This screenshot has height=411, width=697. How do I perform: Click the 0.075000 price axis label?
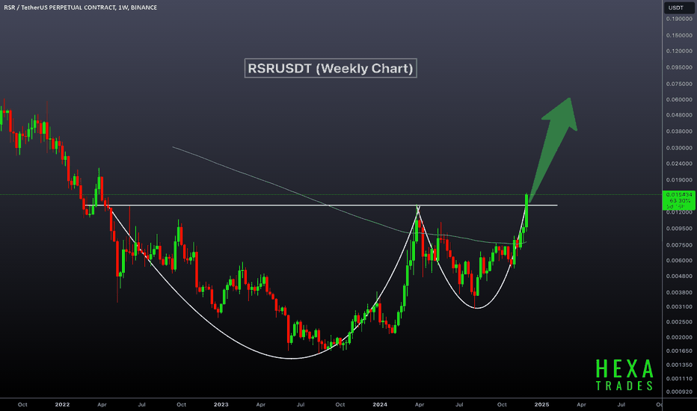pos(679,84)
